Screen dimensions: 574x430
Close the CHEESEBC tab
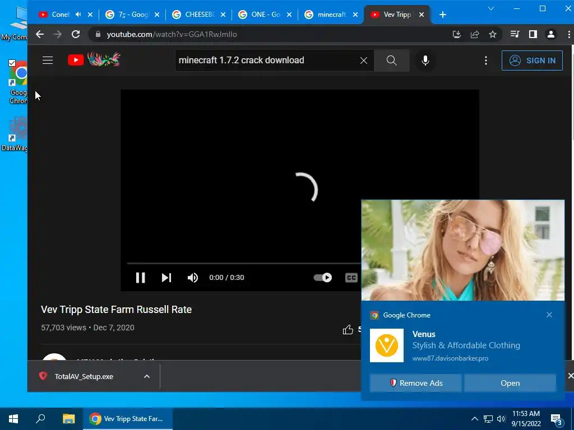223,15
